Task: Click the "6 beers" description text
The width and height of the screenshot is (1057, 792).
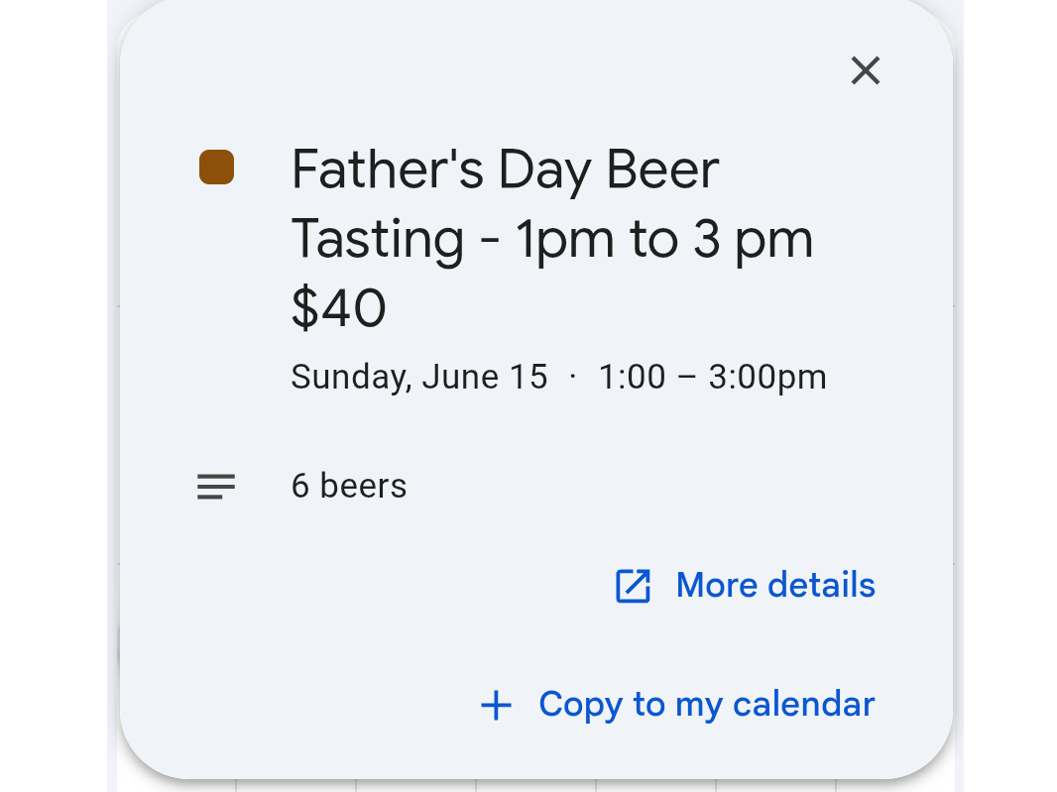Action: [x=349, y=487]
